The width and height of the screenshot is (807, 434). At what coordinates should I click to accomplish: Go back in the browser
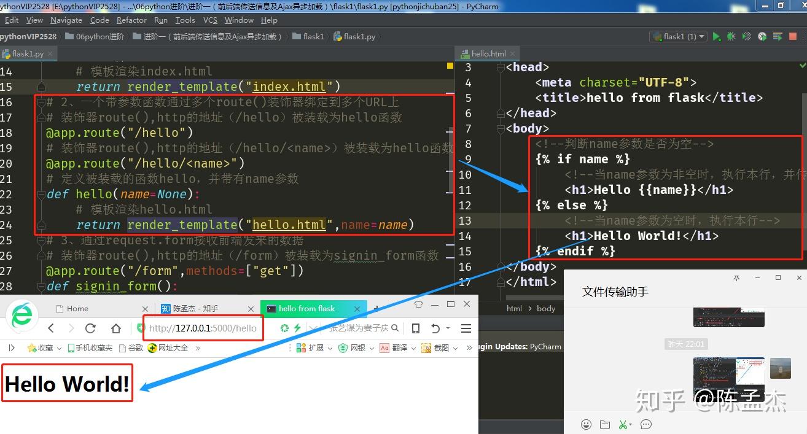click(51, 328)
